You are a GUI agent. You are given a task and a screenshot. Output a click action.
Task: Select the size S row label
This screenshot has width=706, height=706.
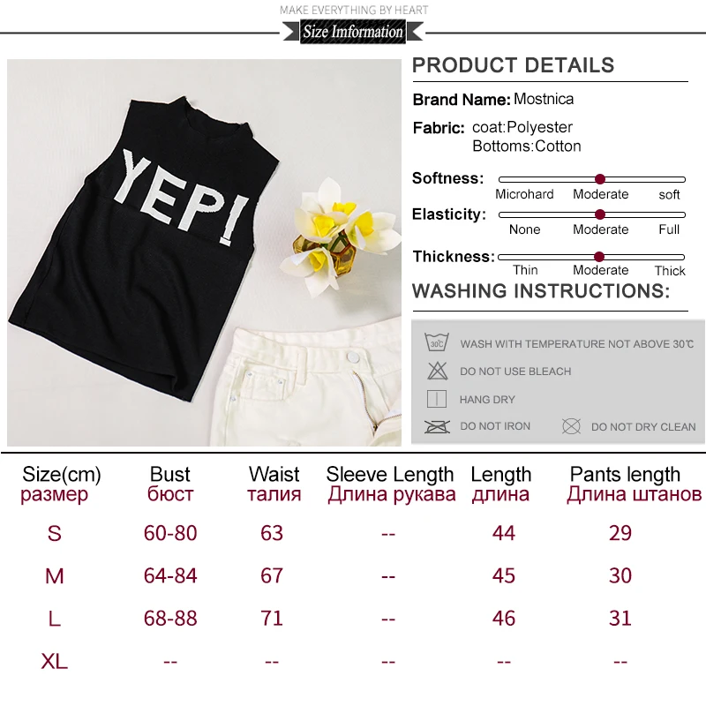coord(55,533)
